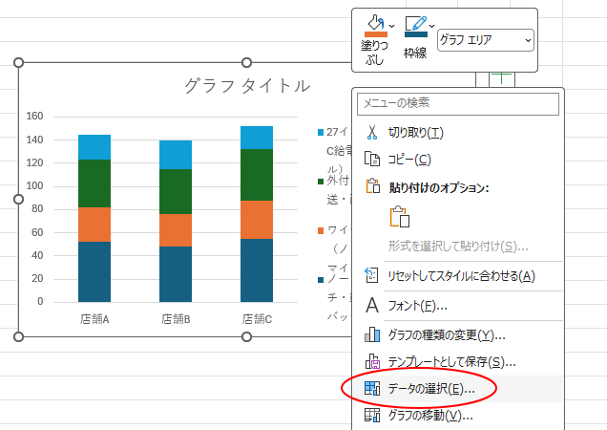Expand the グラフ エリア element dropdown
The height and width of the screenshot is (430, 607).
pos(528,40)
